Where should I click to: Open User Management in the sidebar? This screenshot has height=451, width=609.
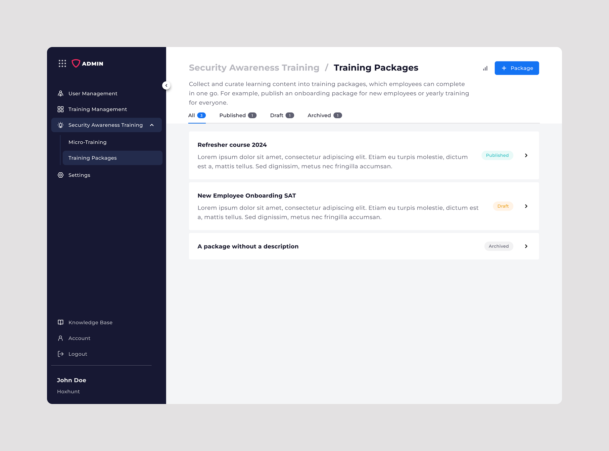point(106,93)
